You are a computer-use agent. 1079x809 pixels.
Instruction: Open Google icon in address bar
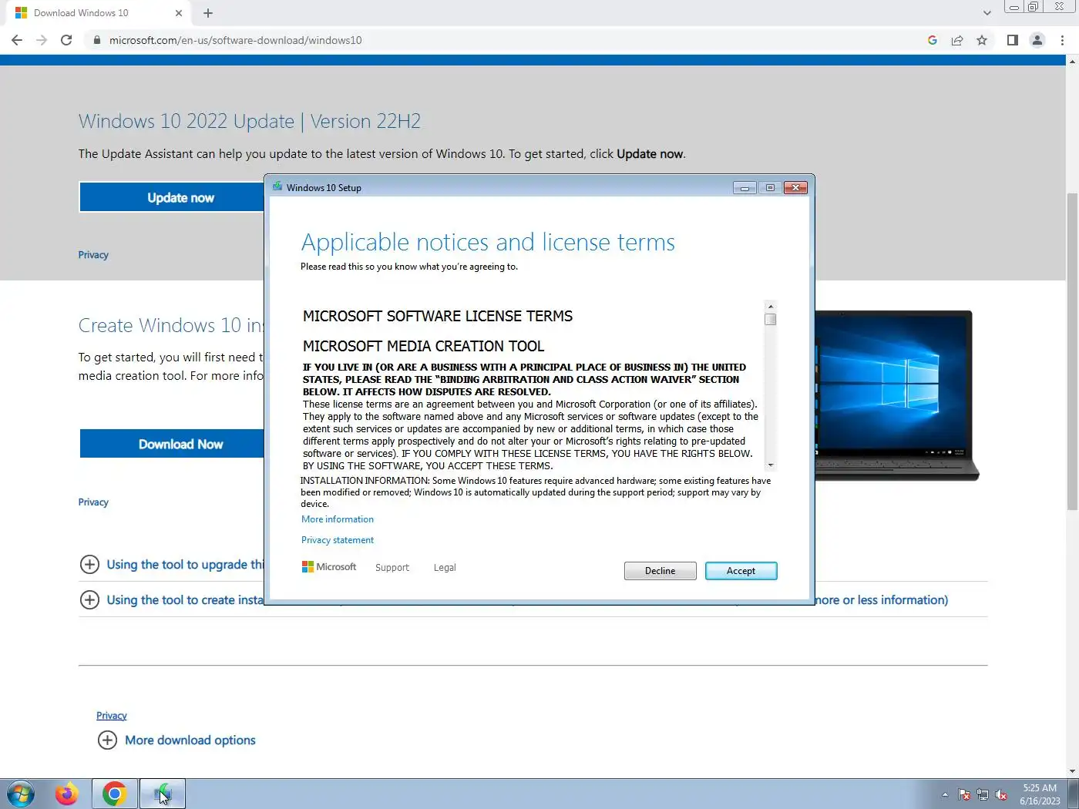click(933, 40)
